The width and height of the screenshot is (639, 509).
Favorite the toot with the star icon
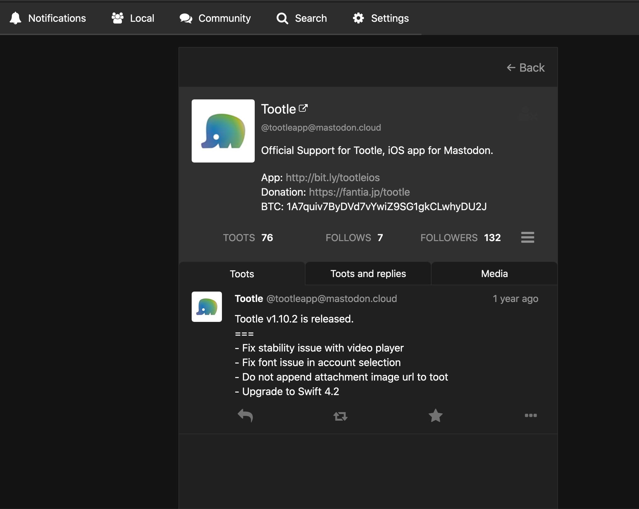click(x=436, y=416)
